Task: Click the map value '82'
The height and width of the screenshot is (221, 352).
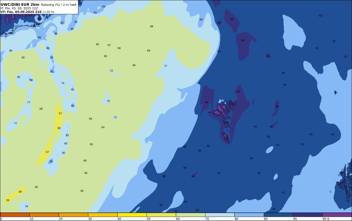Action: click(x=31, y=80)
